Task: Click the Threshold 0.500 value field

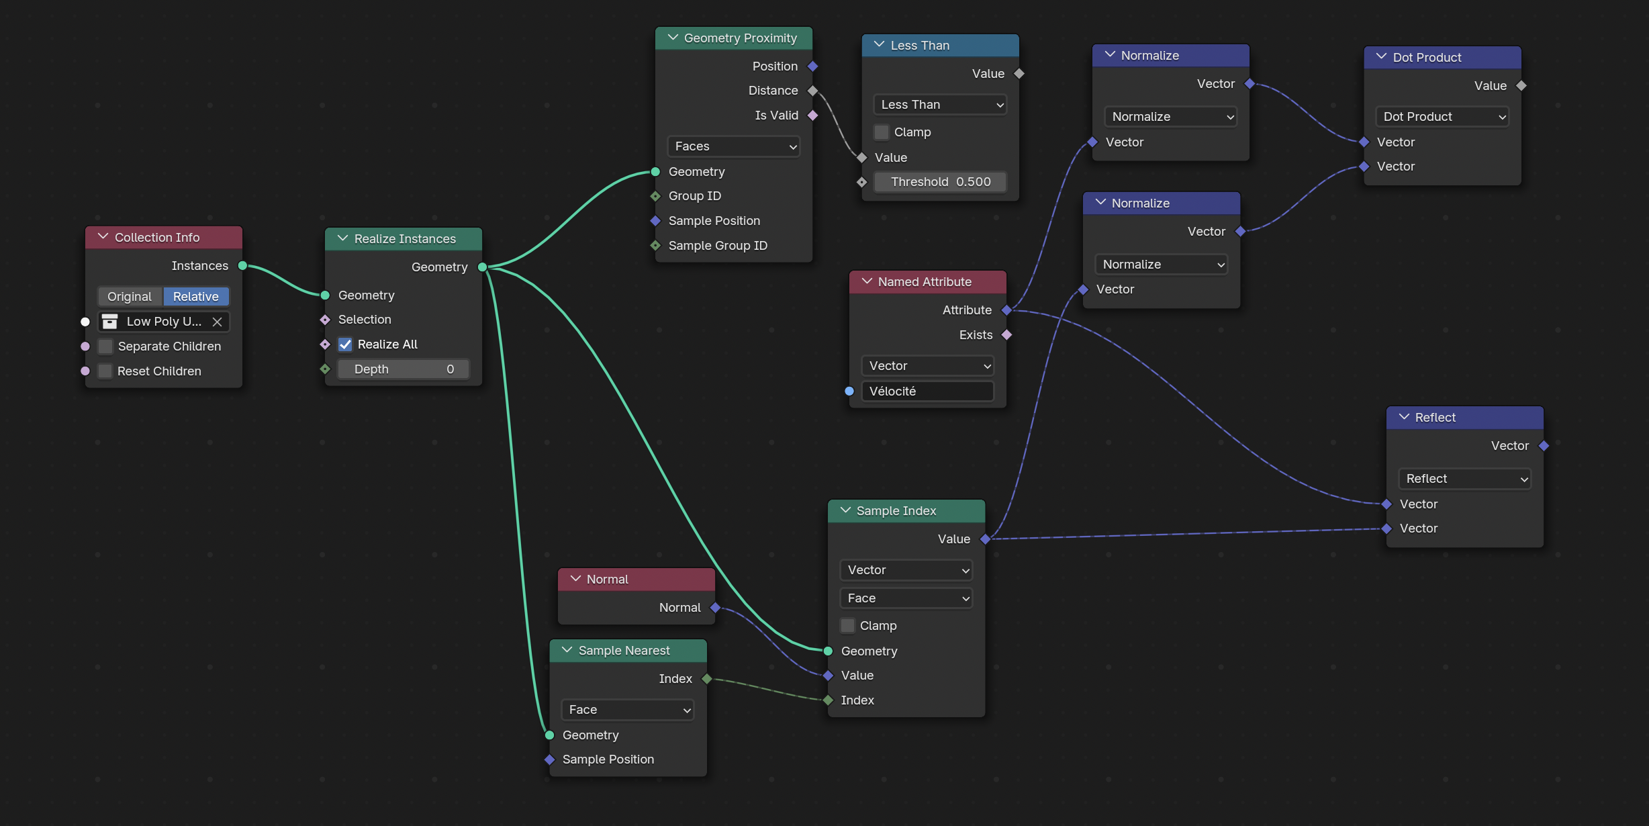Action: coord(940,182)
